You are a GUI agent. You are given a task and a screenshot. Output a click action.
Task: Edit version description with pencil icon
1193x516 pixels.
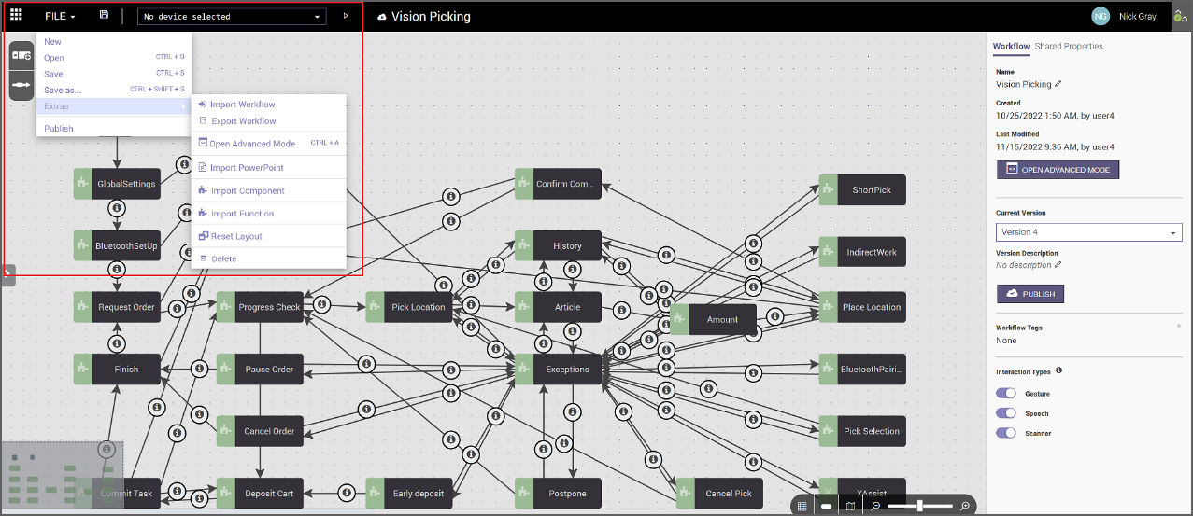[x=1058, y=265]
